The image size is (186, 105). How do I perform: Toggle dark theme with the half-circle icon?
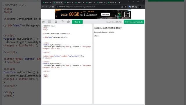point(68,22)
